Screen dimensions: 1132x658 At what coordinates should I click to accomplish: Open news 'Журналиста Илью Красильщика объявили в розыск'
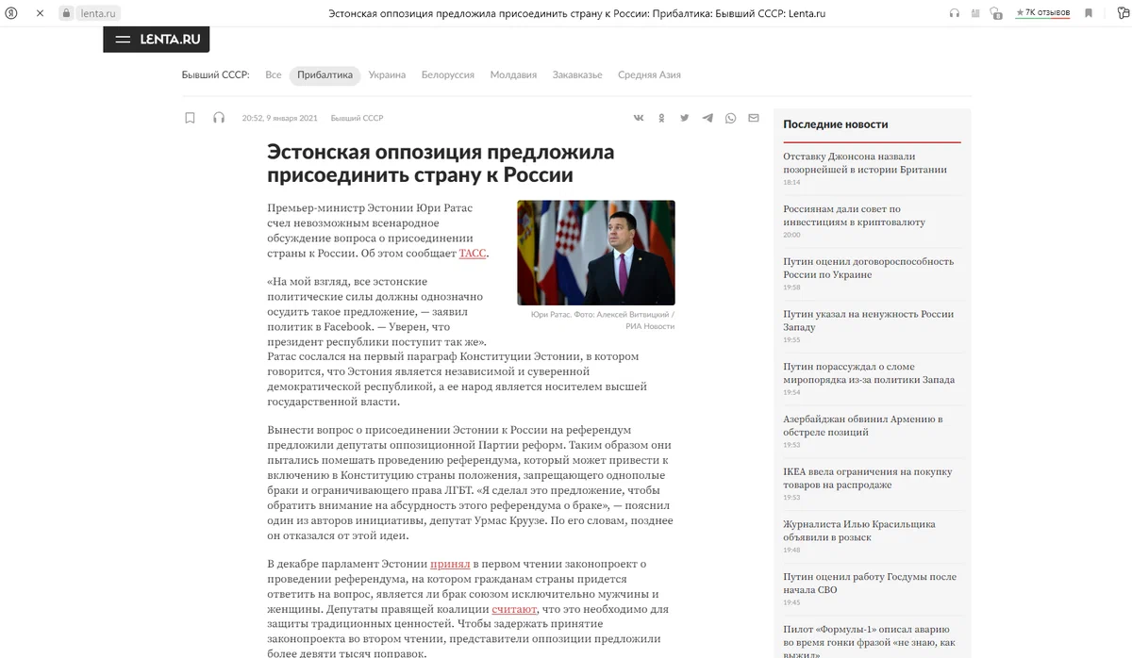pos(858,531)
